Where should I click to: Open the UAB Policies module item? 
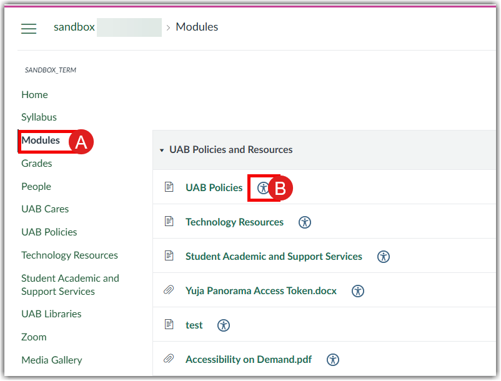(214, 187)
